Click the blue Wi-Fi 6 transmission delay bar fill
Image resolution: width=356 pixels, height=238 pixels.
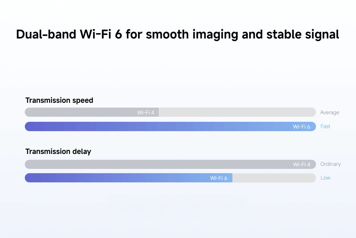(114, 178)
